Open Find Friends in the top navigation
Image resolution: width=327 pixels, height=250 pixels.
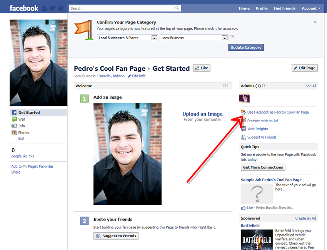point(285,8)
